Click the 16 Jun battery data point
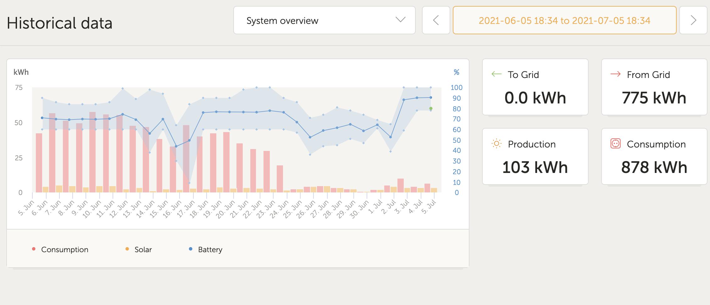Screen dimensions: 710x305 (176, 147)
